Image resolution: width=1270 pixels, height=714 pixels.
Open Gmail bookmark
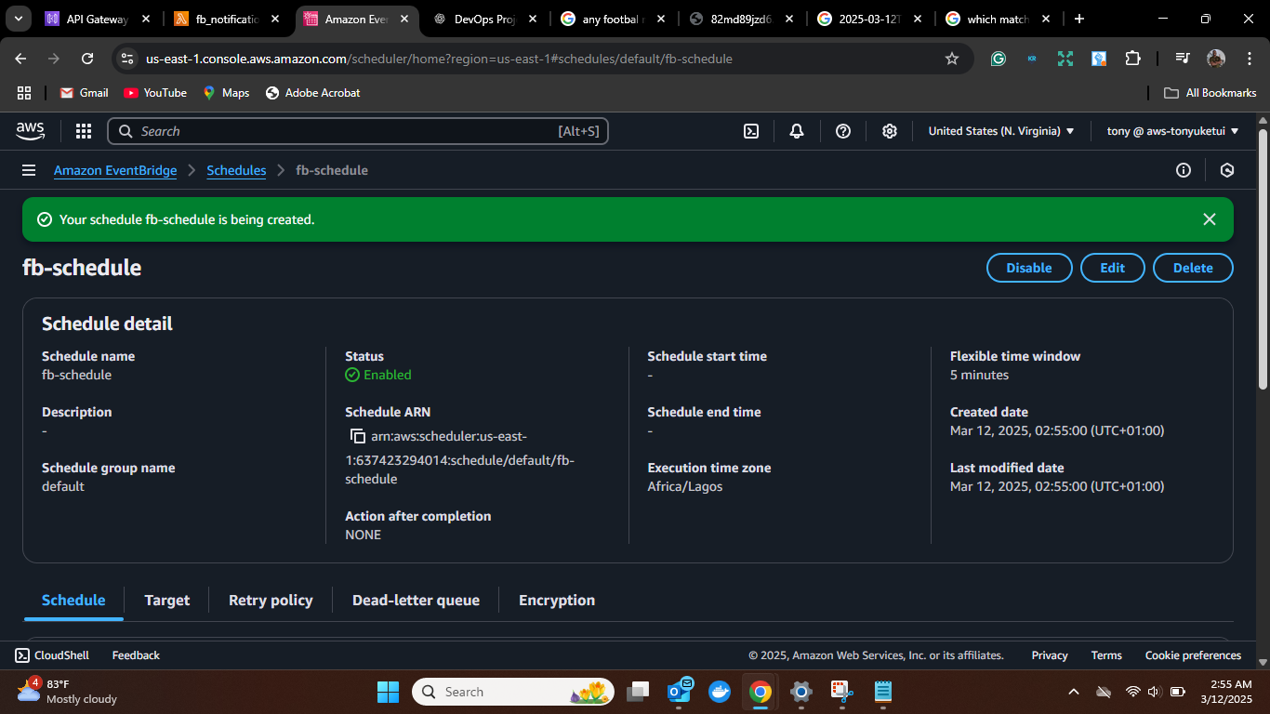[84, 93]
